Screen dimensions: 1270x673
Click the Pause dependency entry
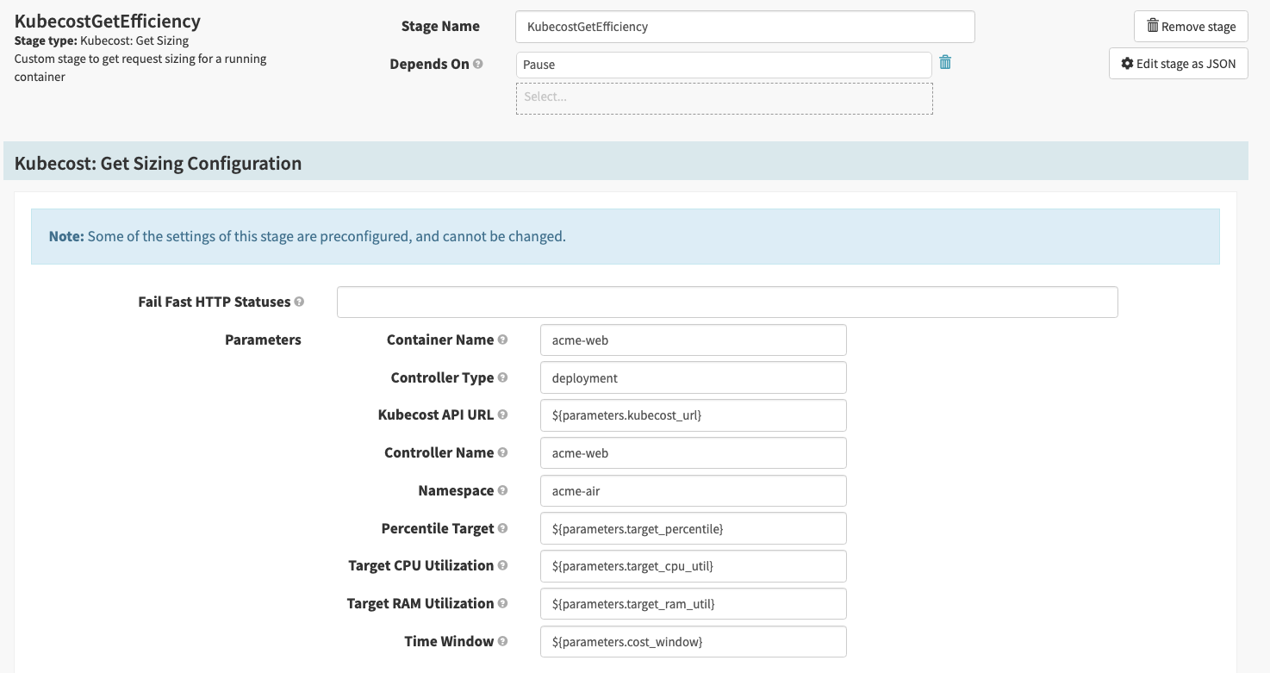(724, 65)
